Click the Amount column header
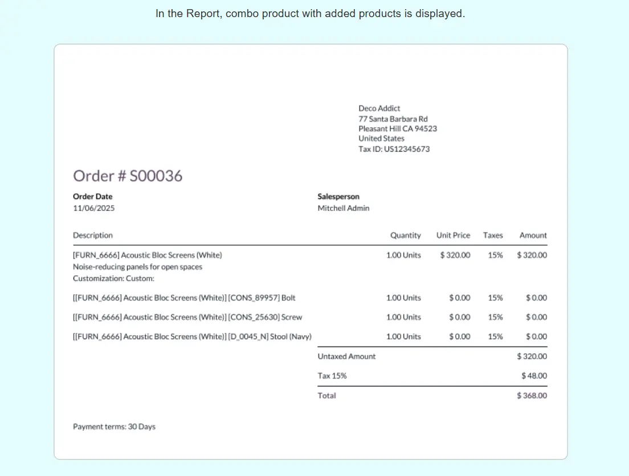This screenshot has width=629, height=476. pyautogui.click(x=533, y=235)
